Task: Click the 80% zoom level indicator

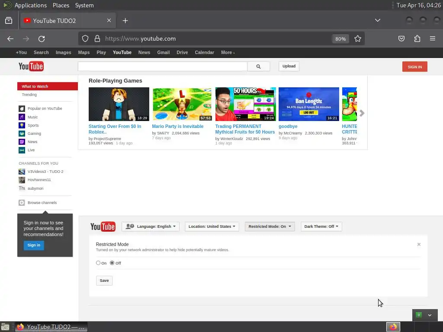Action: click(x=340, y=38)
